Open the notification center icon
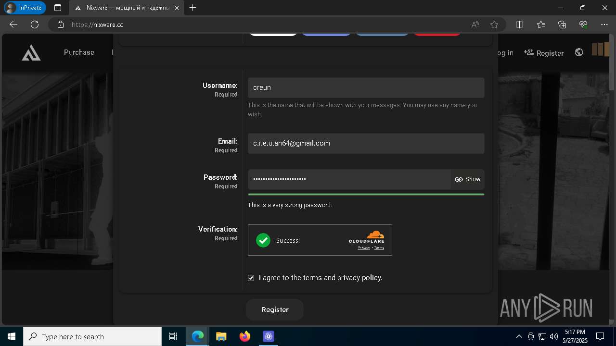 point(600,336)
